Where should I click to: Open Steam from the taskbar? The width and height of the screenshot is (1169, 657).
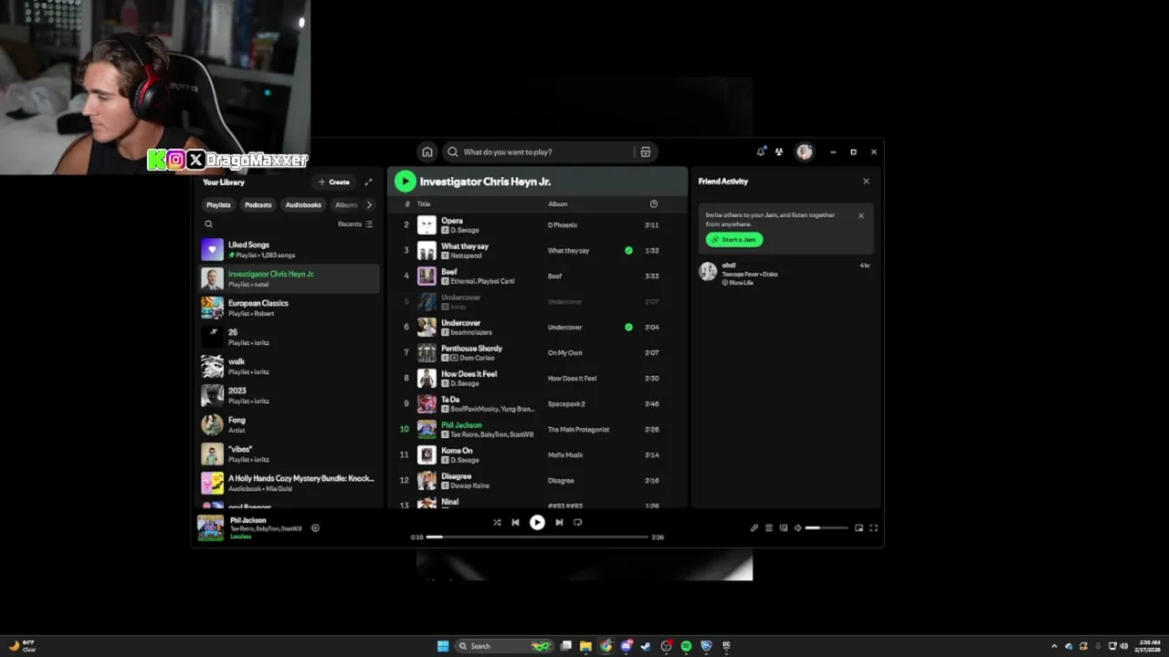click(x=646, y=645)
